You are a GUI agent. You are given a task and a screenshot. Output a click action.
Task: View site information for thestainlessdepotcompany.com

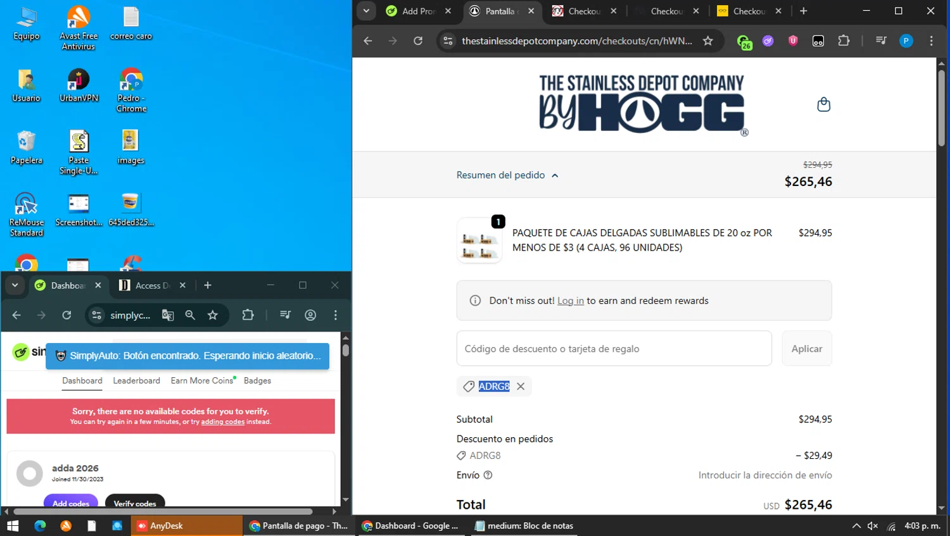pos(448,41)
